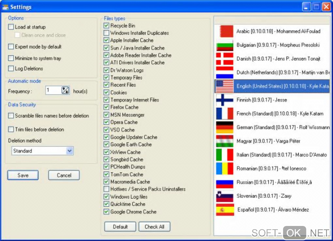Uncheck Temporary Internet Files

click(106, 100)
